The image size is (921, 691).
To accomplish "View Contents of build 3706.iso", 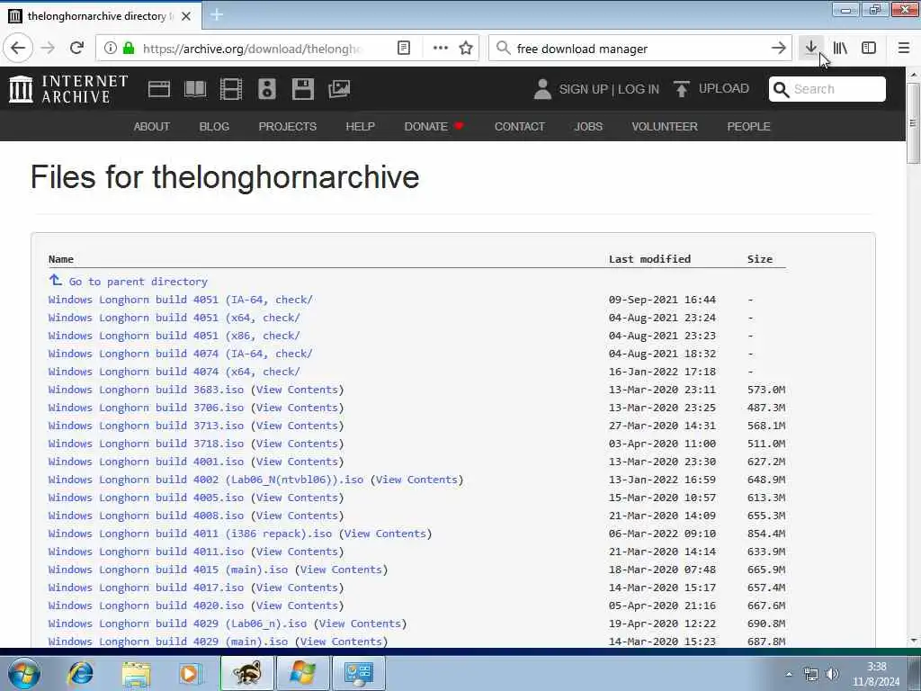I will (x=297, y=408).
